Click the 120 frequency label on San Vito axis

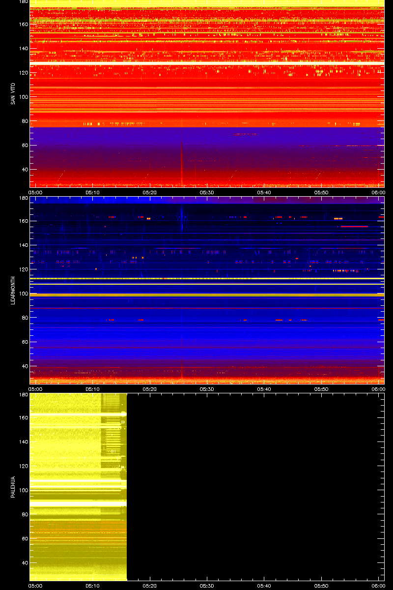point(23,73)
